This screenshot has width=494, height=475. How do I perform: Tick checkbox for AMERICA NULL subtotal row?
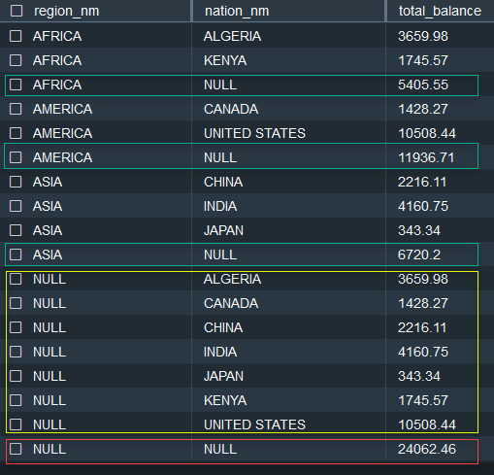point(16,157)
